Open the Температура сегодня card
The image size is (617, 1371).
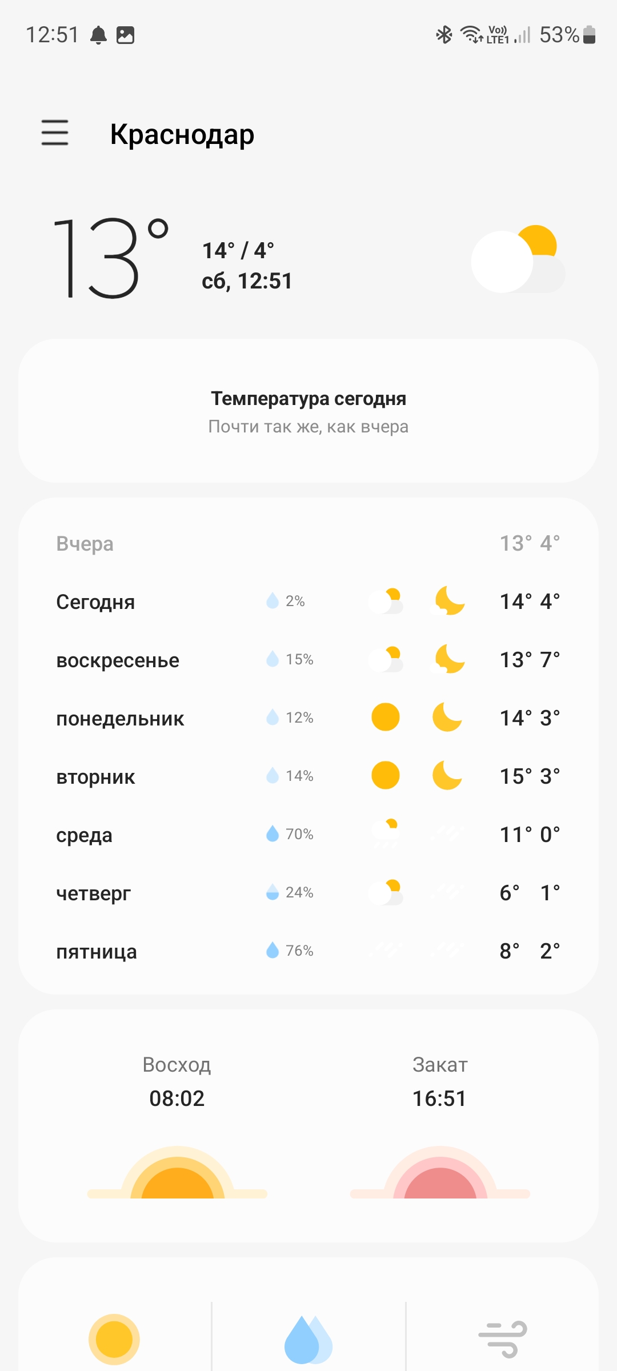point(308,411)
